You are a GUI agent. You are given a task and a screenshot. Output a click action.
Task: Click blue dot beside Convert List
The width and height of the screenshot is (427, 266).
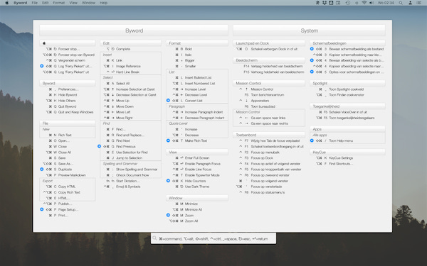click(x=168, y=101)
